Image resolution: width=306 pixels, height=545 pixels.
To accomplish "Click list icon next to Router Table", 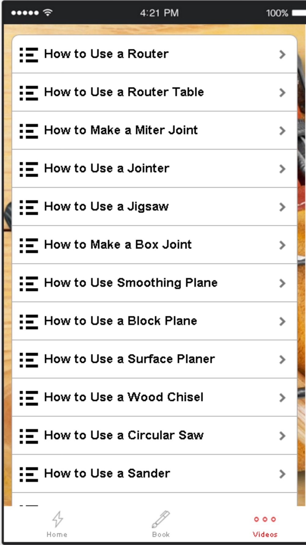I will (29, 93).
